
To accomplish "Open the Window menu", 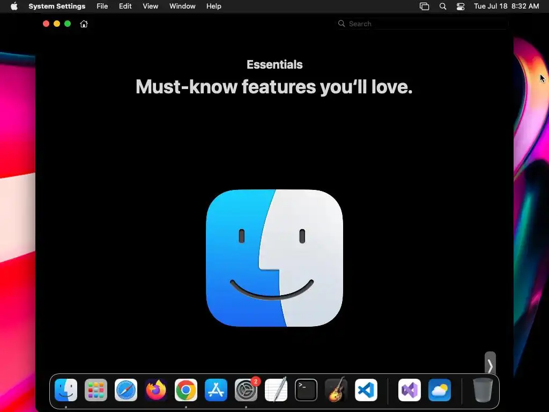I will click(x=182, y=6).
